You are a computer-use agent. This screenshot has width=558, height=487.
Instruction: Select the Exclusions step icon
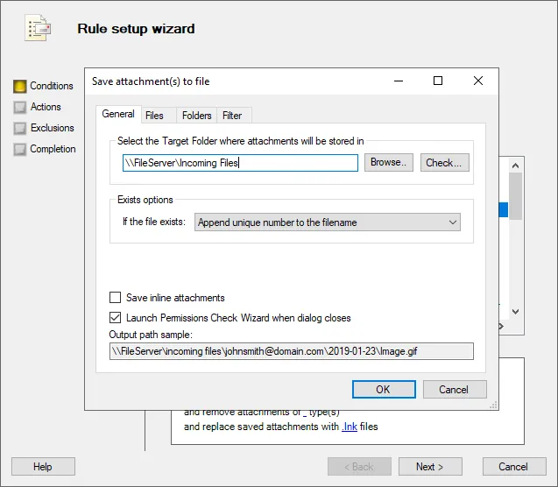pyautogui.click(x=20, y=128)
